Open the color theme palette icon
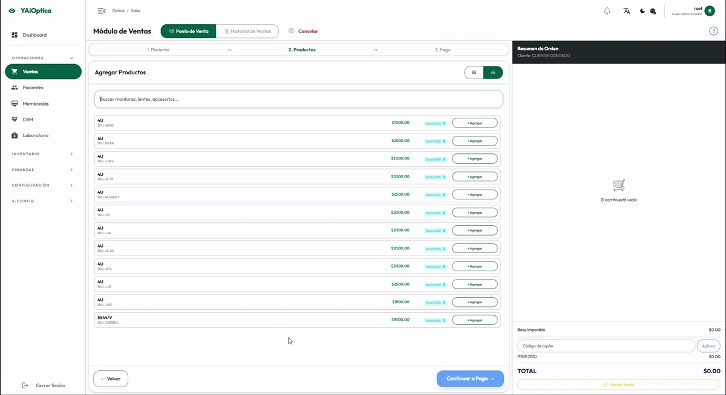726x395 pixels. 653,11
